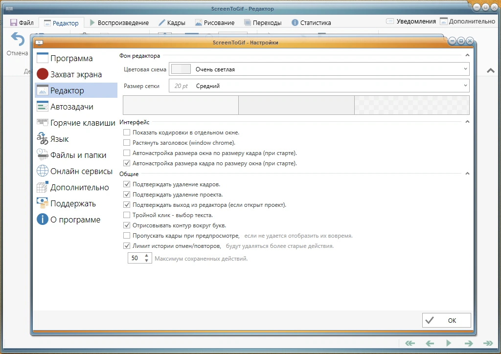501x354 pixels.
Task: Open the О программе settings page
Action: click(76, 220)
